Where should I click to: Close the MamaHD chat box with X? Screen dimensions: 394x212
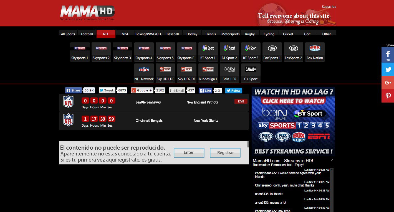pos(332,160)
